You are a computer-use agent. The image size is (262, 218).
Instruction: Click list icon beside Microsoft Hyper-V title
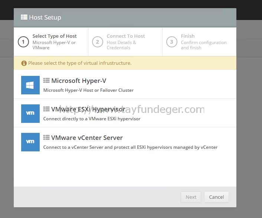[x=46, y=80]
